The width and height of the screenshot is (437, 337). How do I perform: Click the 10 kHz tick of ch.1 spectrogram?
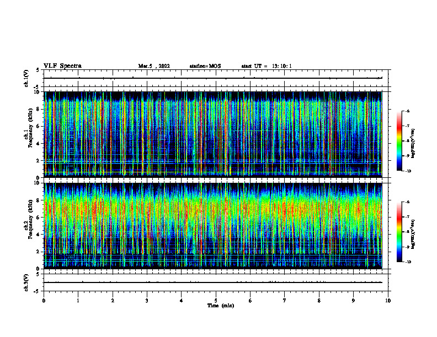[38, 92]
